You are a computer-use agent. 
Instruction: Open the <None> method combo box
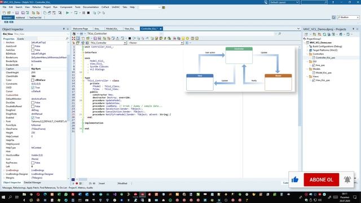(x=156, y=43)
